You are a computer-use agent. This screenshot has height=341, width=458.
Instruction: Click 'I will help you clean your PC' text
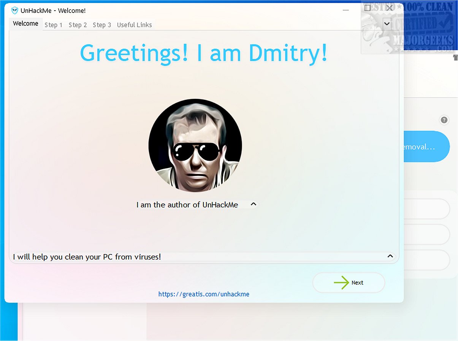point(87,257)
